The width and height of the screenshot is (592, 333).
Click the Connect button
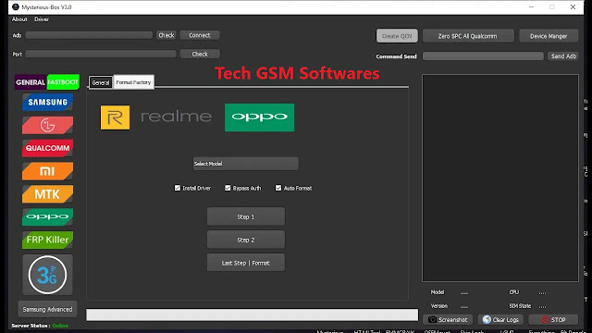click(200, 35)
